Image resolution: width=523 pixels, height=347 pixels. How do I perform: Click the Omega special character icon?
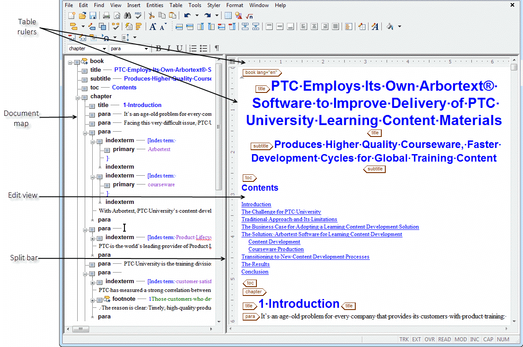tap(105, 37)
